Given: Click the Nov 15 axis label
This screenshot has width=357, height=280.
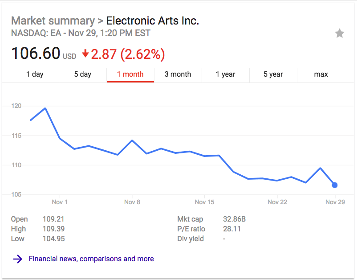Looking at the screenshot, I should 204,202.
